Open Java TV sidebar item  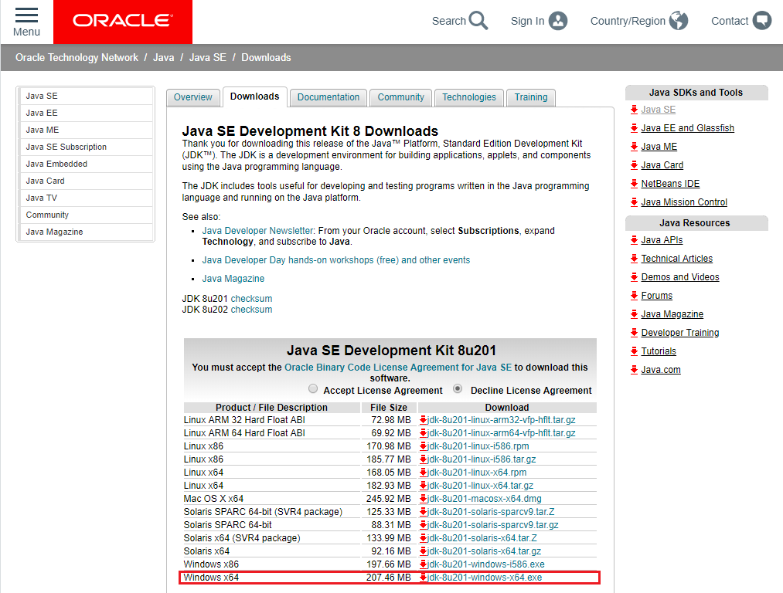[86, 198]
